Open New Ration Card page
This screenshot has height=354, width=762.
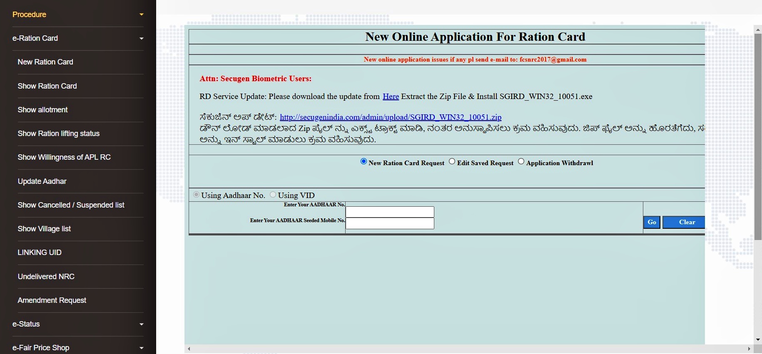tap(45, 62)
